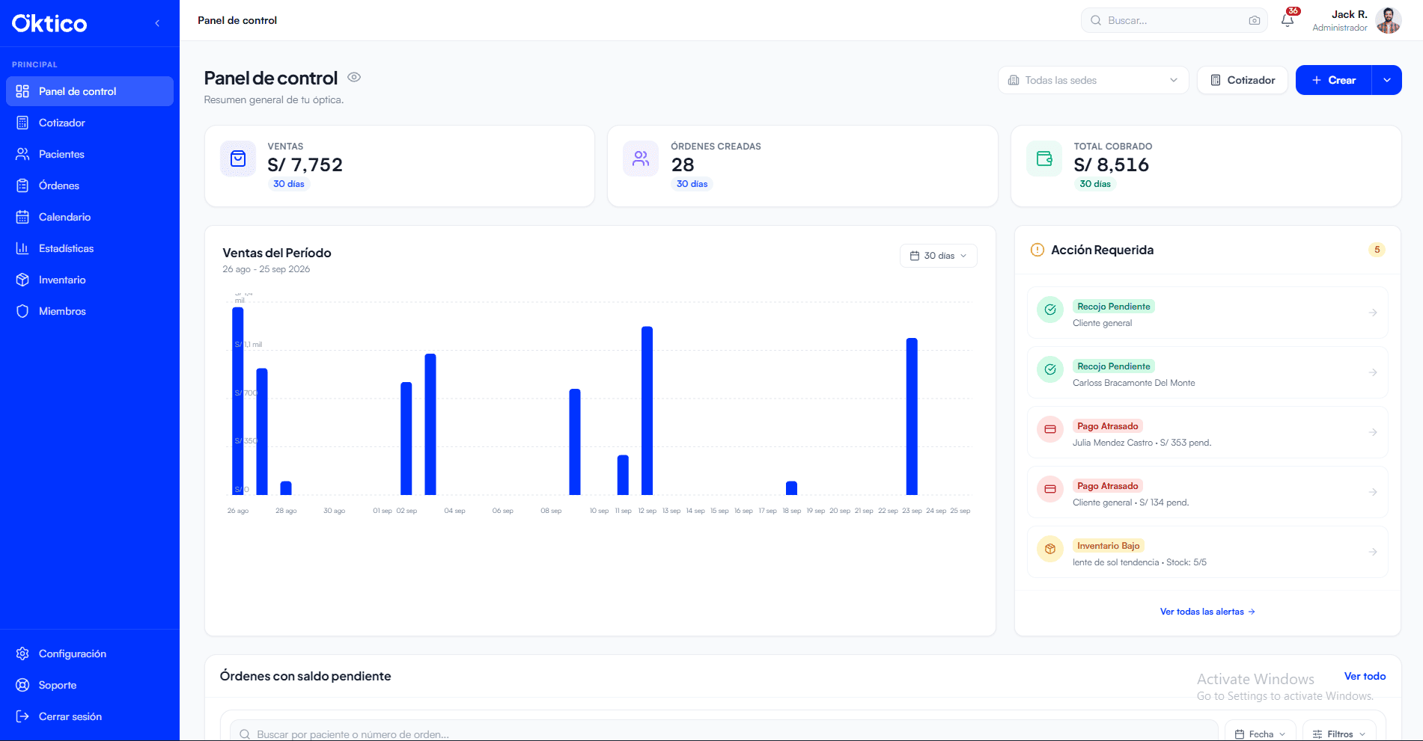Open the Crear dropdown arrow
1423x741 pixels.
[x=1387, y=80]
